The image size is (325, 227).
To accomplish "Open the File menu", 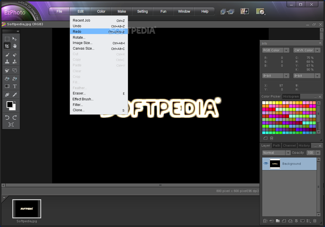I will click(59, 11).
